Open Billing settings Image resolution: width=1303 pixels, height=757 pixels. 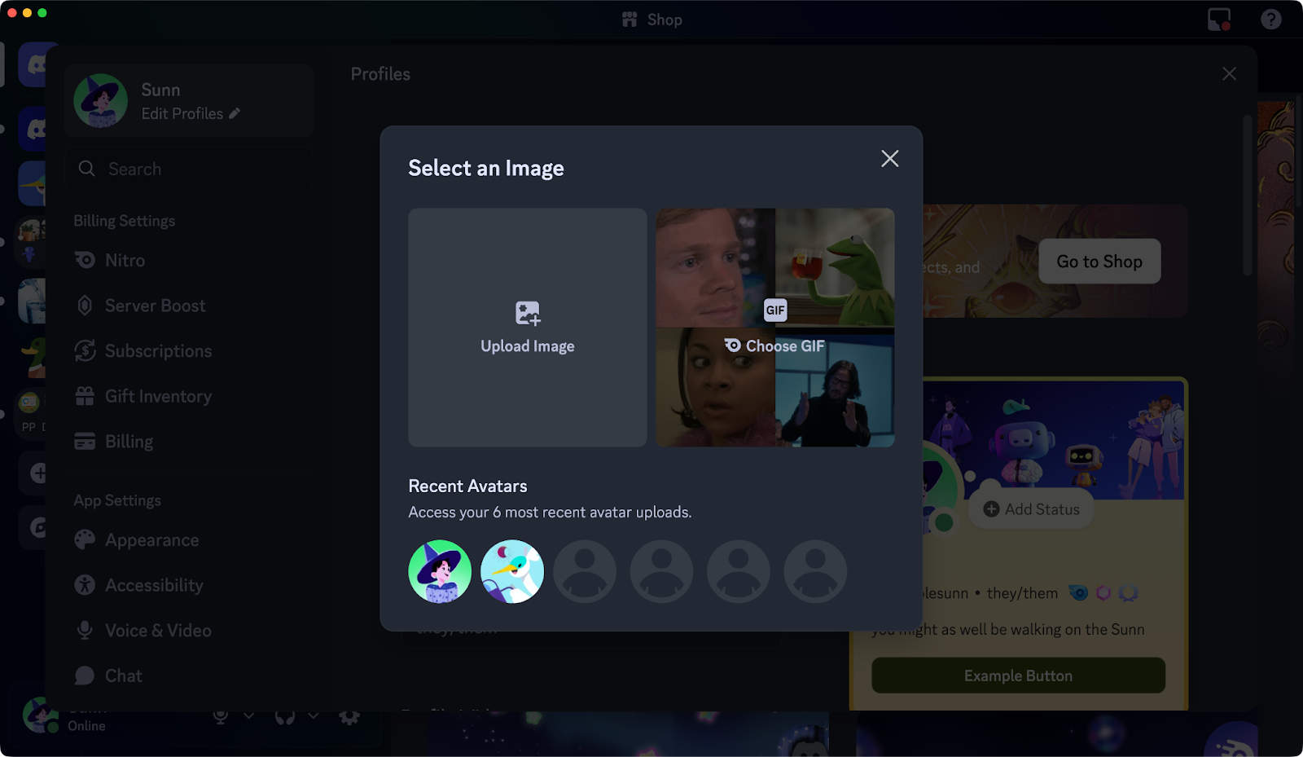(x=189, y=441)
